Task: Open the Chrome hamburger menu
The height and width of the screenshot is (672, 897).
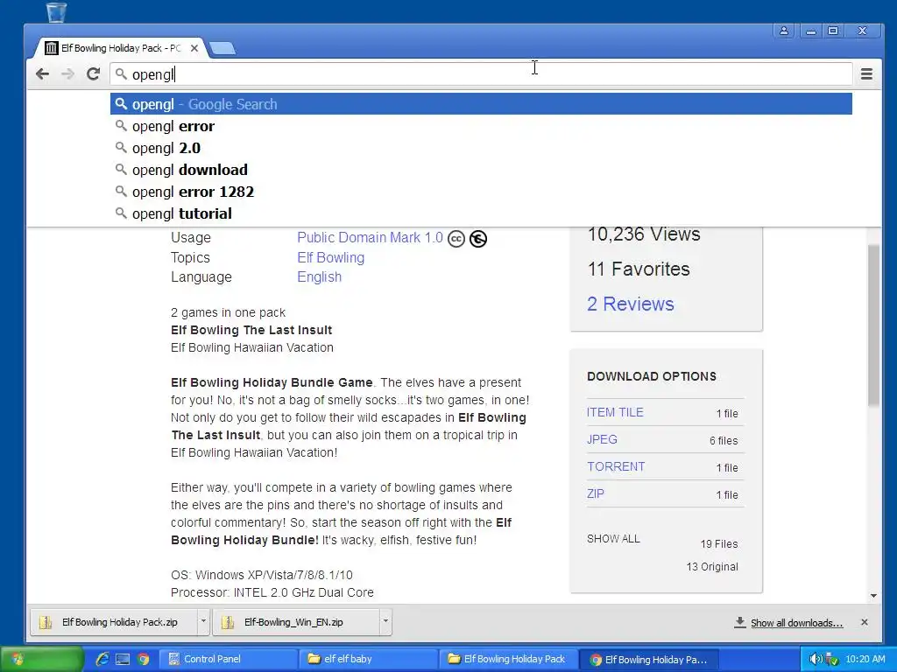Action: point(866,74)
